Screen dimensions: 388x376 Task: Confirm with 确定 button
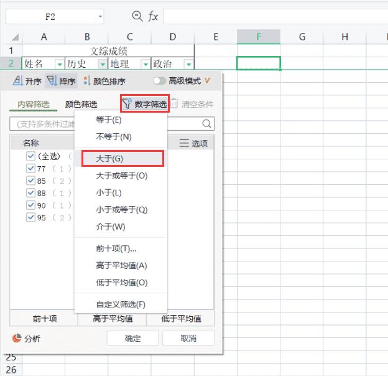click(132, 338)
